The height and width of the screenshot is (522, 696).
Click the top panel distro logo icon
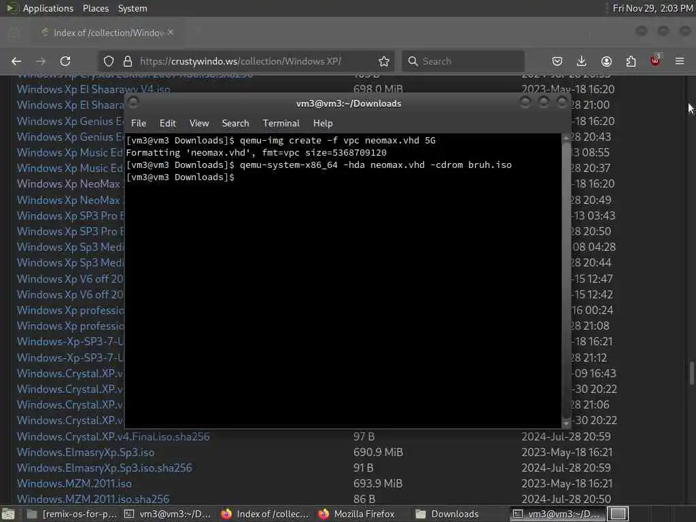tap(12, 8)
